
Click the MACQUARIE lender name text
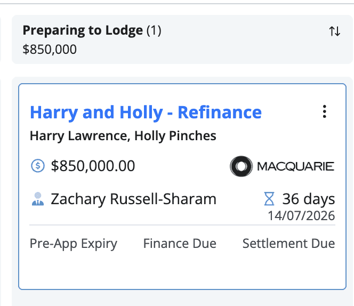coord(296,167)
